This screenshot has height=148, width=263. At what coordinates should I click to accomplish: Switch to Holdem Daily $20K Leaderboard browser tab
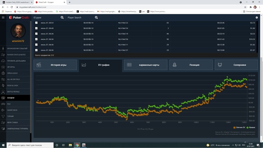tap(17, 2)
